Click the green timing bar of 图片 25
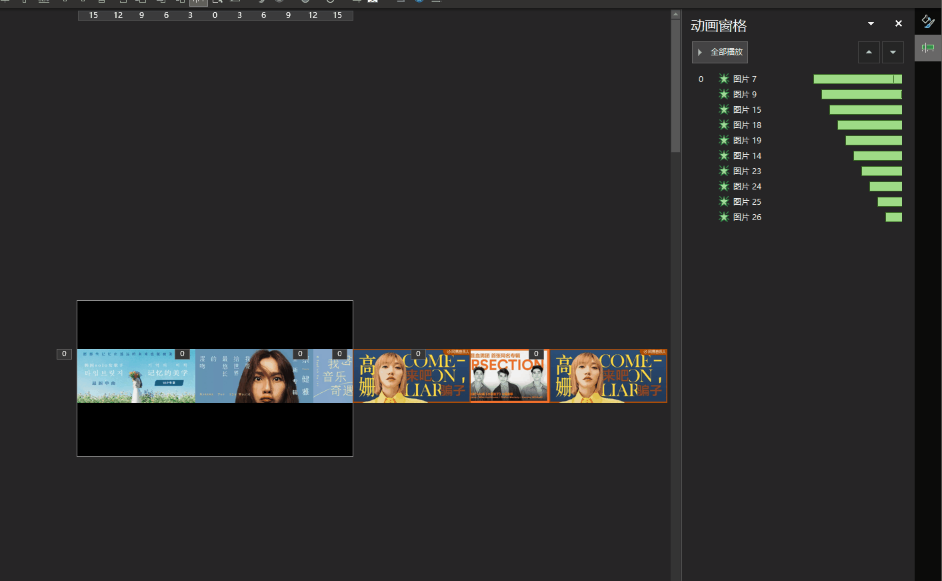 coord(890,201)
